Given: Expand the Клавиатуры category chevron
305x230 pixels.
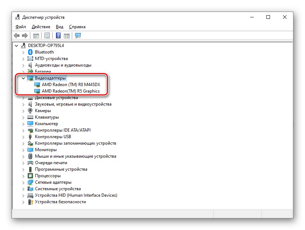Looking at the screenshot, I should point(23,118).
